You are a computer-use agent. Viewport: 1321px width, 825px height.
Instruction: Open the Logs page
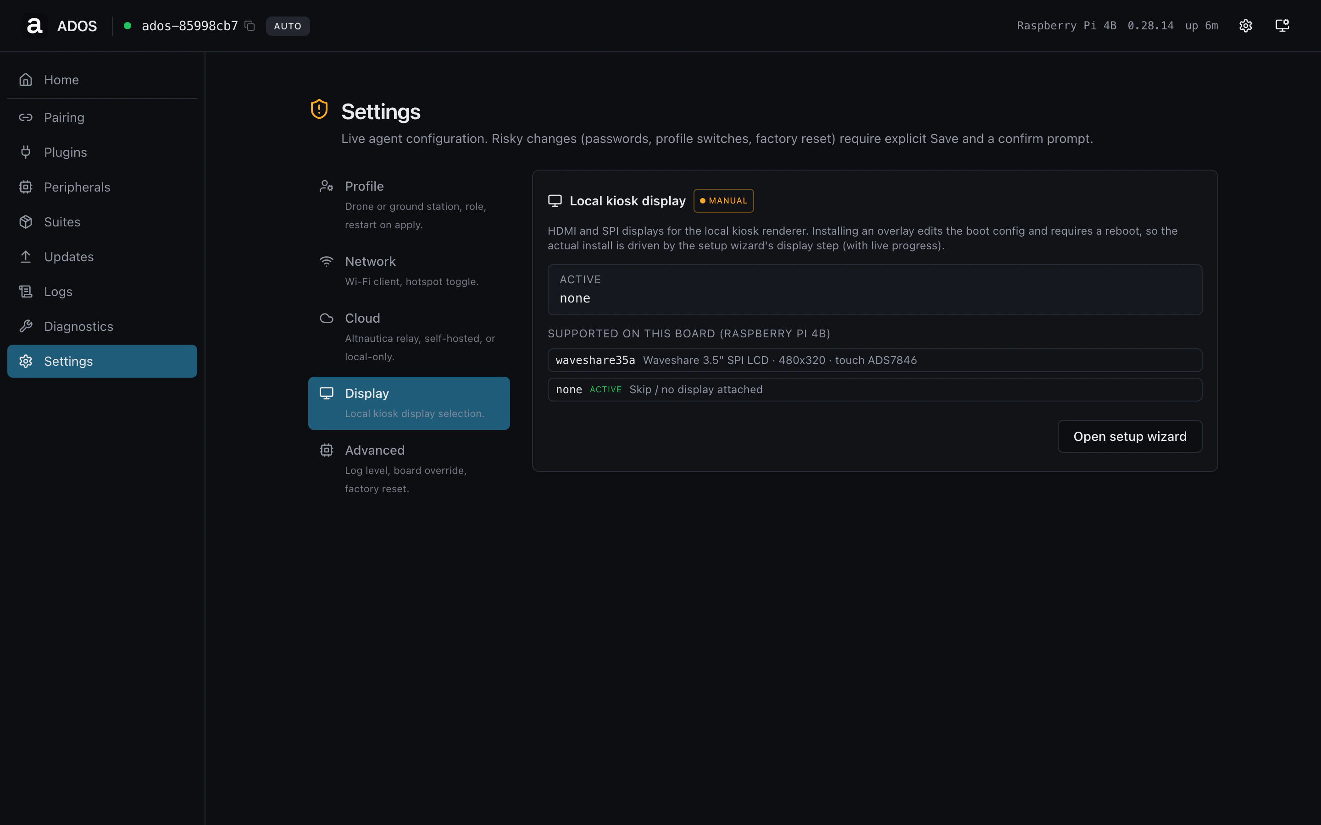(x=102, y=291)
